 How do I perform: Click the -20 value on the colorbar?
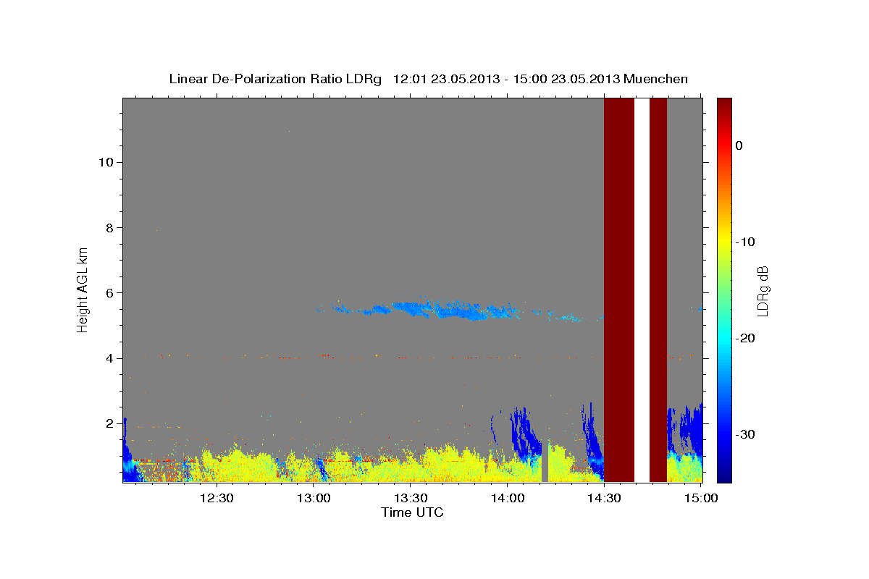(x=746, y=338)
